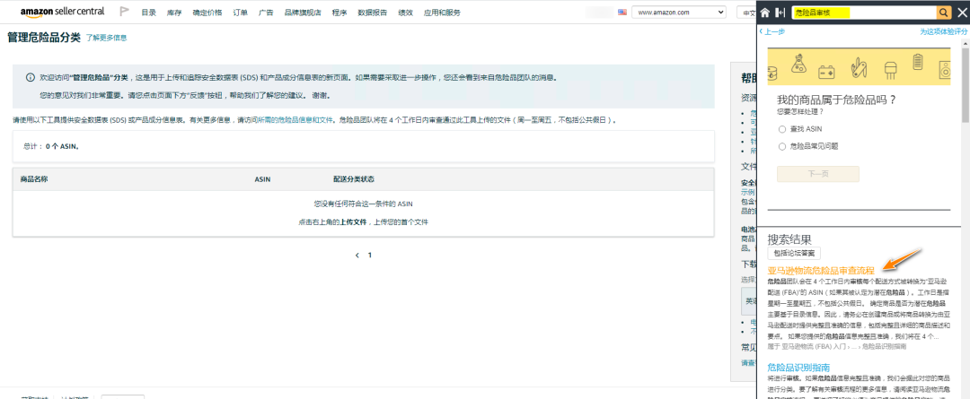This screenshot has height=399, width=970.
Task: Click page number 1 in pagination
Action: [x=370, y=255]
